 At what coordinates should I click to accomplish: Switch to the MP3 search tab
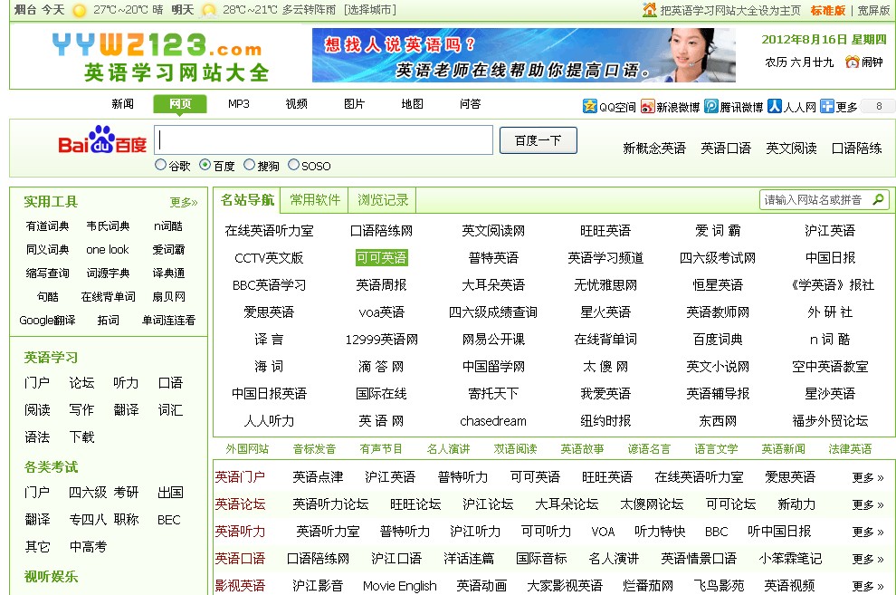point(237,104)
